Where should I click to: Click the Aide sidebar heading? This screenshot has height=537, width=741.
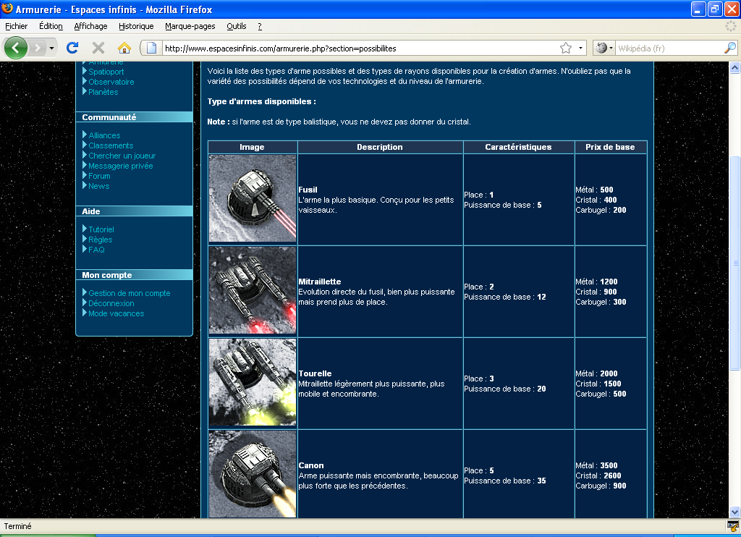click(90, 211)
